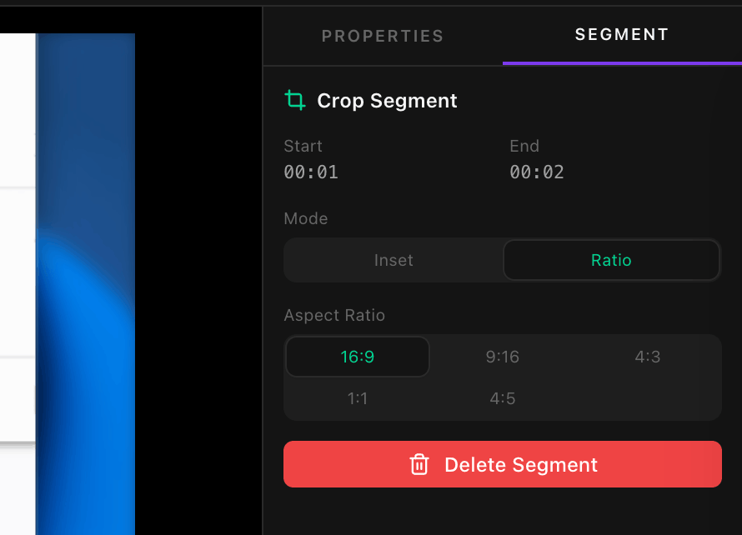Screen dimensions: 742x535
Task: Click the End time value 00:02
Action: click(x=537, y=172)
